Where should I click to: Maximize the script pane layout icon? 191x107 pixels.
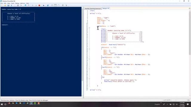[x=58, y=5]
